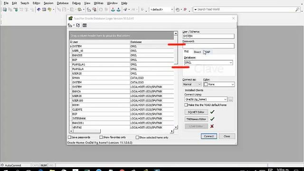Click New Connection icon in login dialog toolbar
Image resolution: width=304 pixels, height=171 pixels.
pyautogui.click(x=70, y=25)
